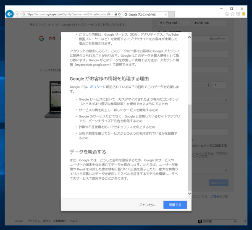Refresh the page with reload icon
The image size is (252, 230).
tap(119, 14)
